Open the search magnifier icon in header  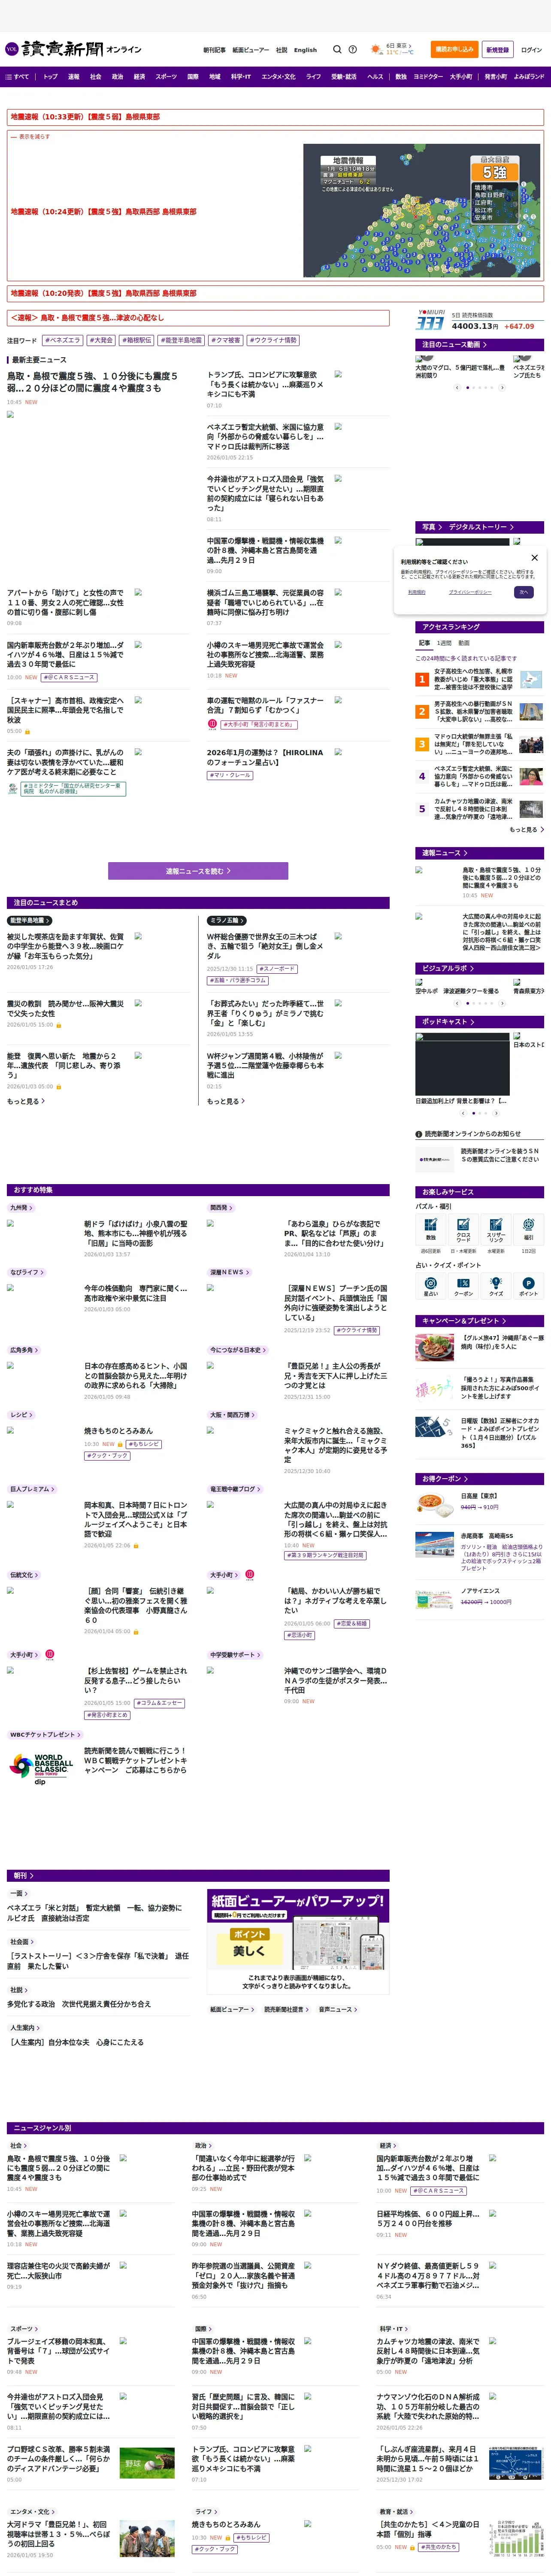click(x=337, y=49)
